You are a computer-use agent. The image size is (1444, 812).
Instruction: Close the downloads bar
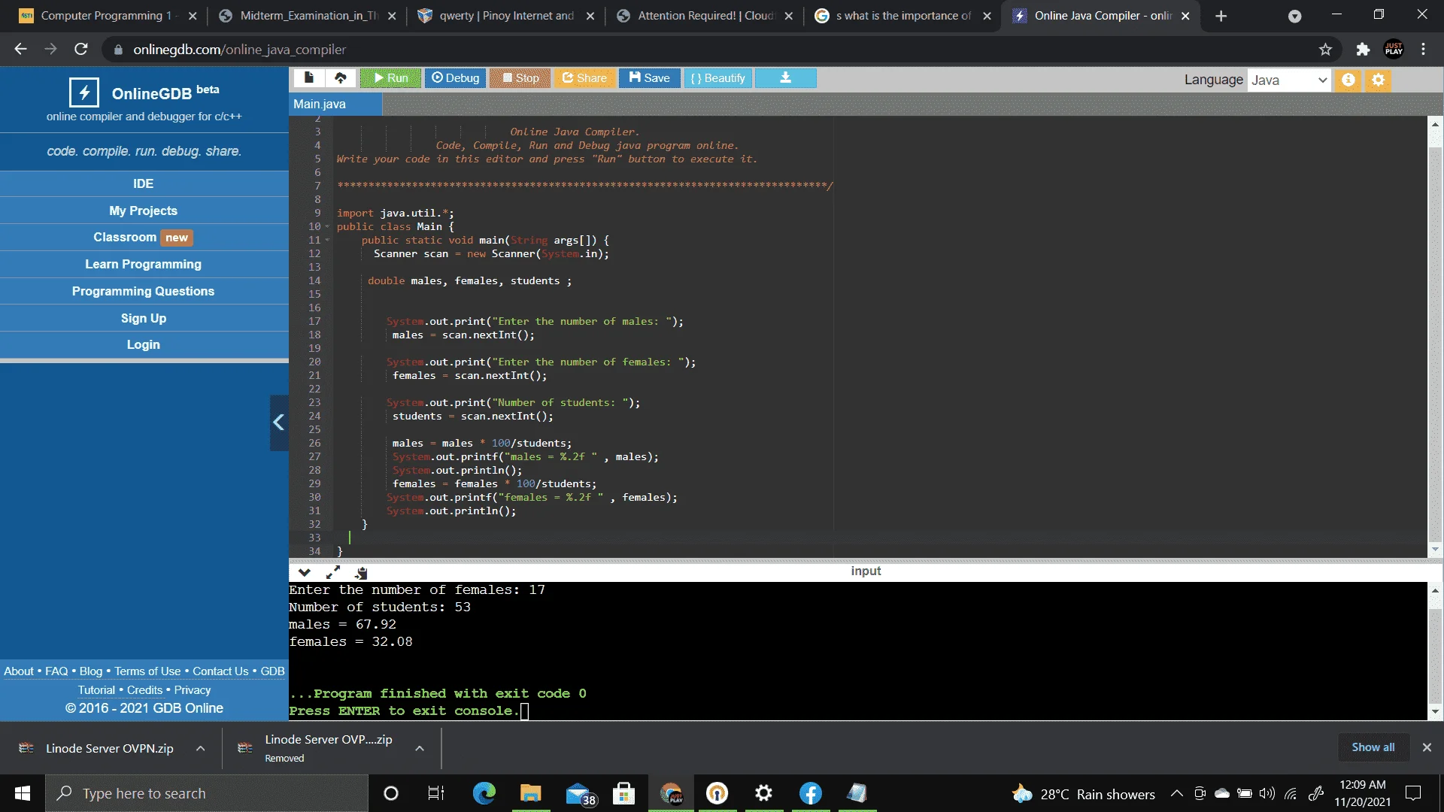point(1427,747)
